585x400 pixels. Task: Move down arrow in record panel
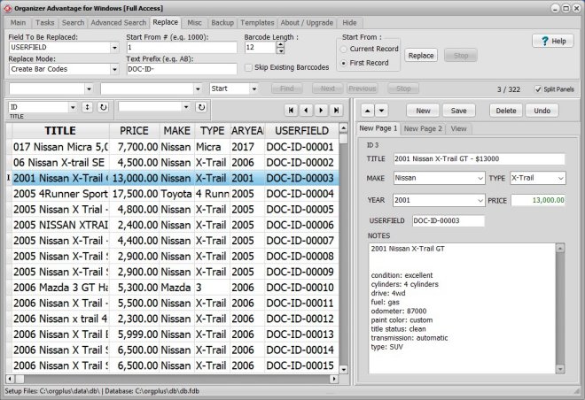pyautogui.click(x=381, y=111)
